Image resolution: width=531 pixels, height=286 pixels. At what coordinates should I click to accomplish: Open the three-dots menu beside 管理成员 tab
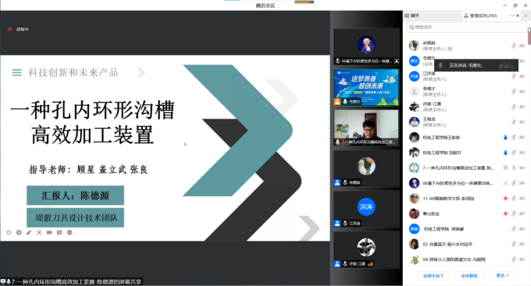(512, 16)
